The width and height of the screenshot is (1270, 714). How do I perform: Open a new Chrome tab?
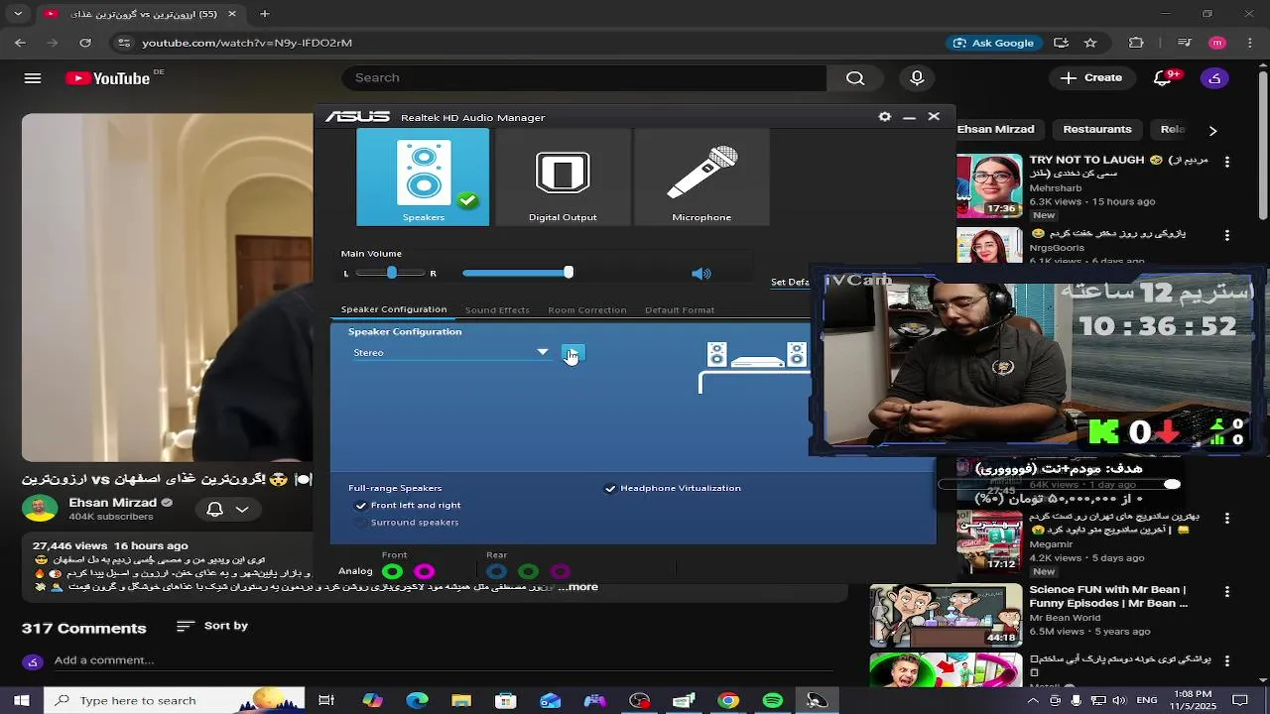tap(264, 14)
